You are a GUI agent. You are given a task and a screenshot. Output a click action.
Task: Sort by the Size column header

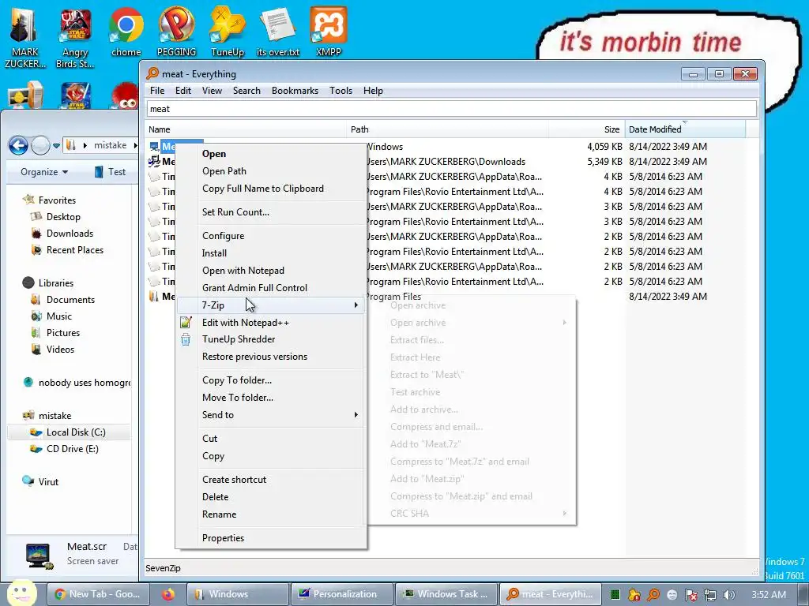tap(586, 129)
